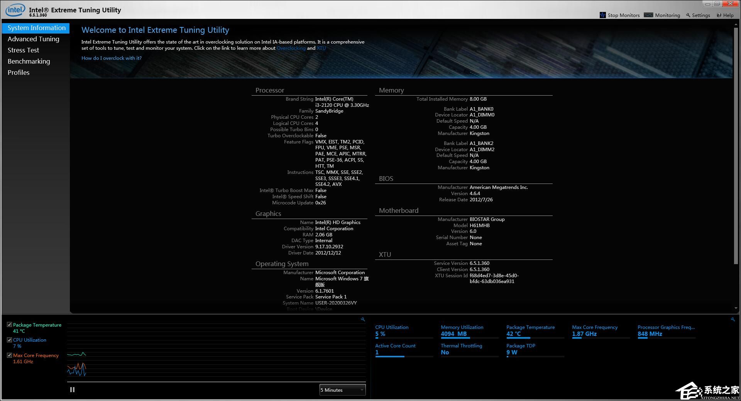Click BIOS release date '2012/7/26'
This screenshot has width=741, height=401.
click(x=481, y=200)
